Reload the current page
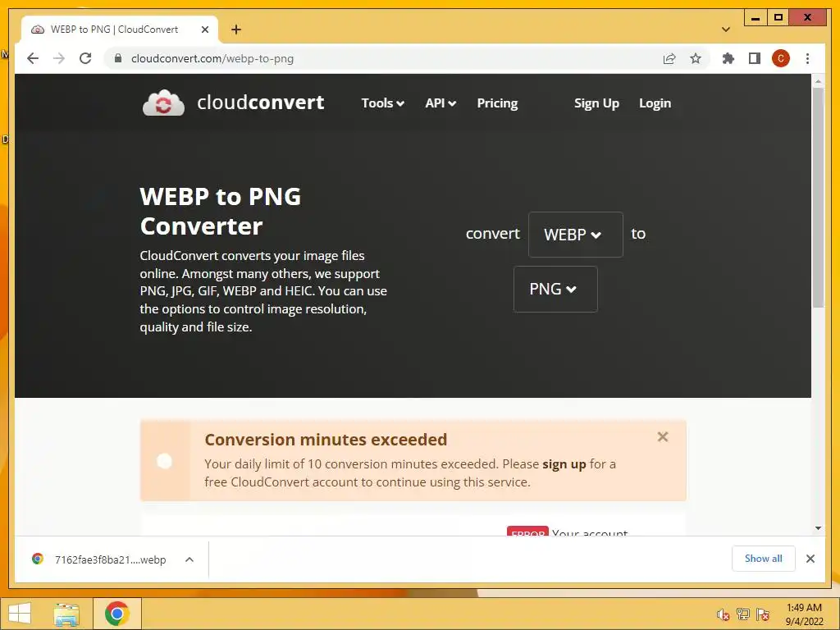This screenshot has height=630, width=840. [x=85, y=58]
